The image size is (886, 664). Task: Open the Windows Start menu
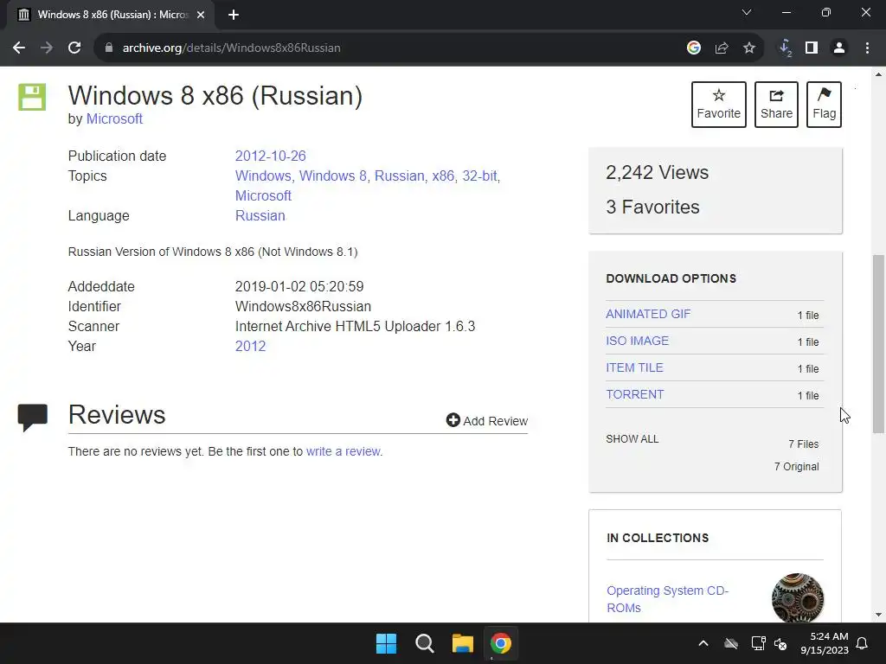(387, 643)
